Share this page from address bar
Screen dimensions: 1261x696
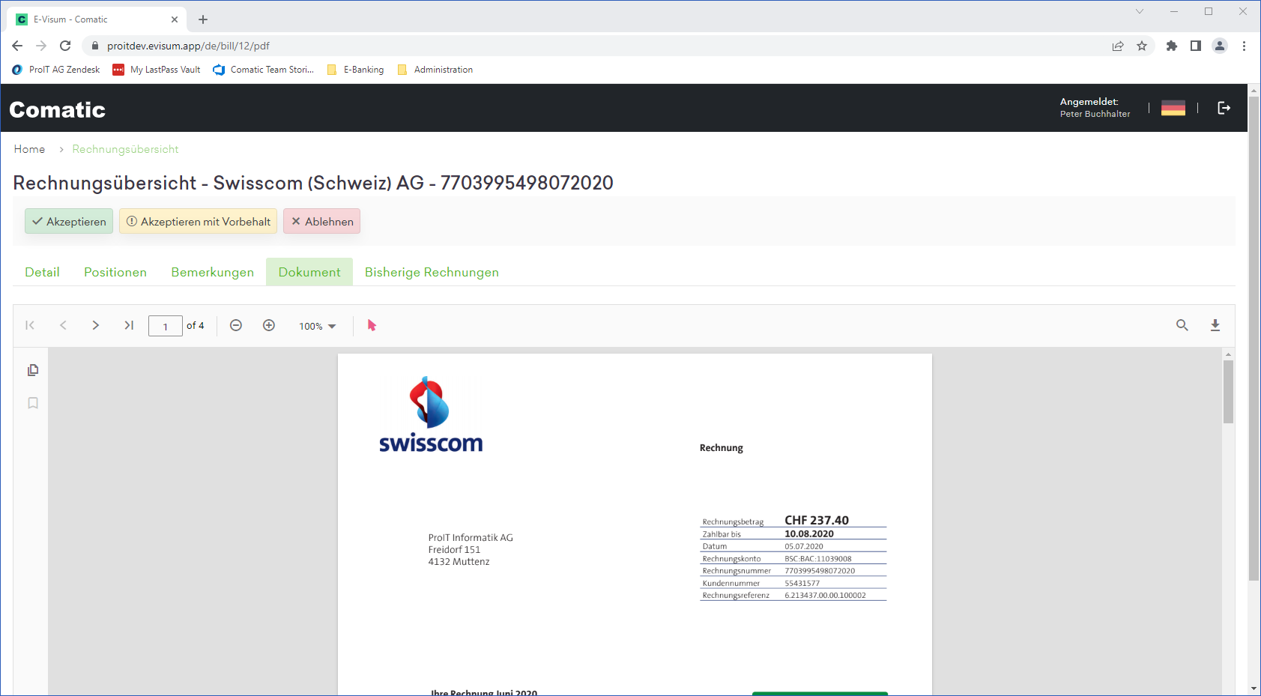click(1118, 46)
